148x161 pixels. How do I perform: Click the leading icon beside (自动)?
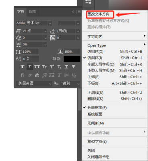tap(53, 31)
